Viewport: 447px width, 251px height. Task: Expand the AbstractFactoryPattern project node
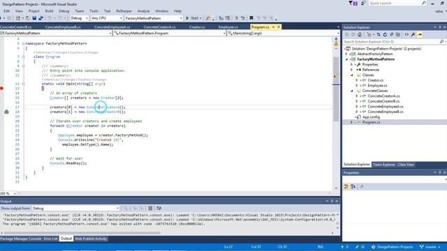click(346, 54)
